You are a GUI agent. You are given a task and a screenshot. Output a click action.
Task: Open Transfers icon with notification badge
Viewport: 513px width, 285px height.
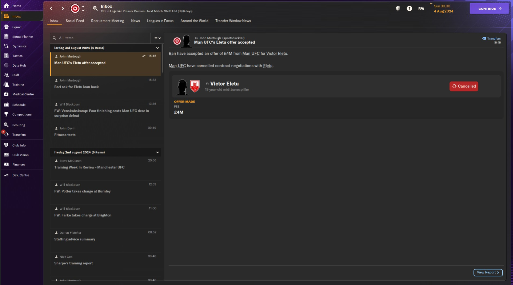(6, 135)
